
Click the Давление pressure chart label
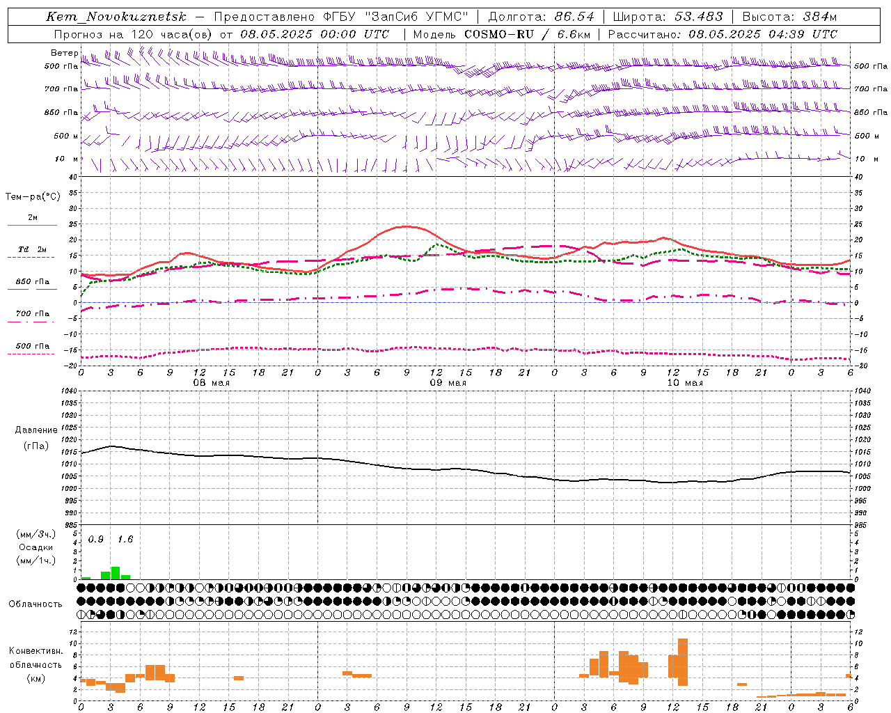[x=36, y=430]
